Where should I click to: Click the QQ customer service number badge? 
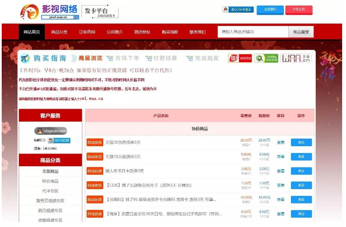(51, 131)
